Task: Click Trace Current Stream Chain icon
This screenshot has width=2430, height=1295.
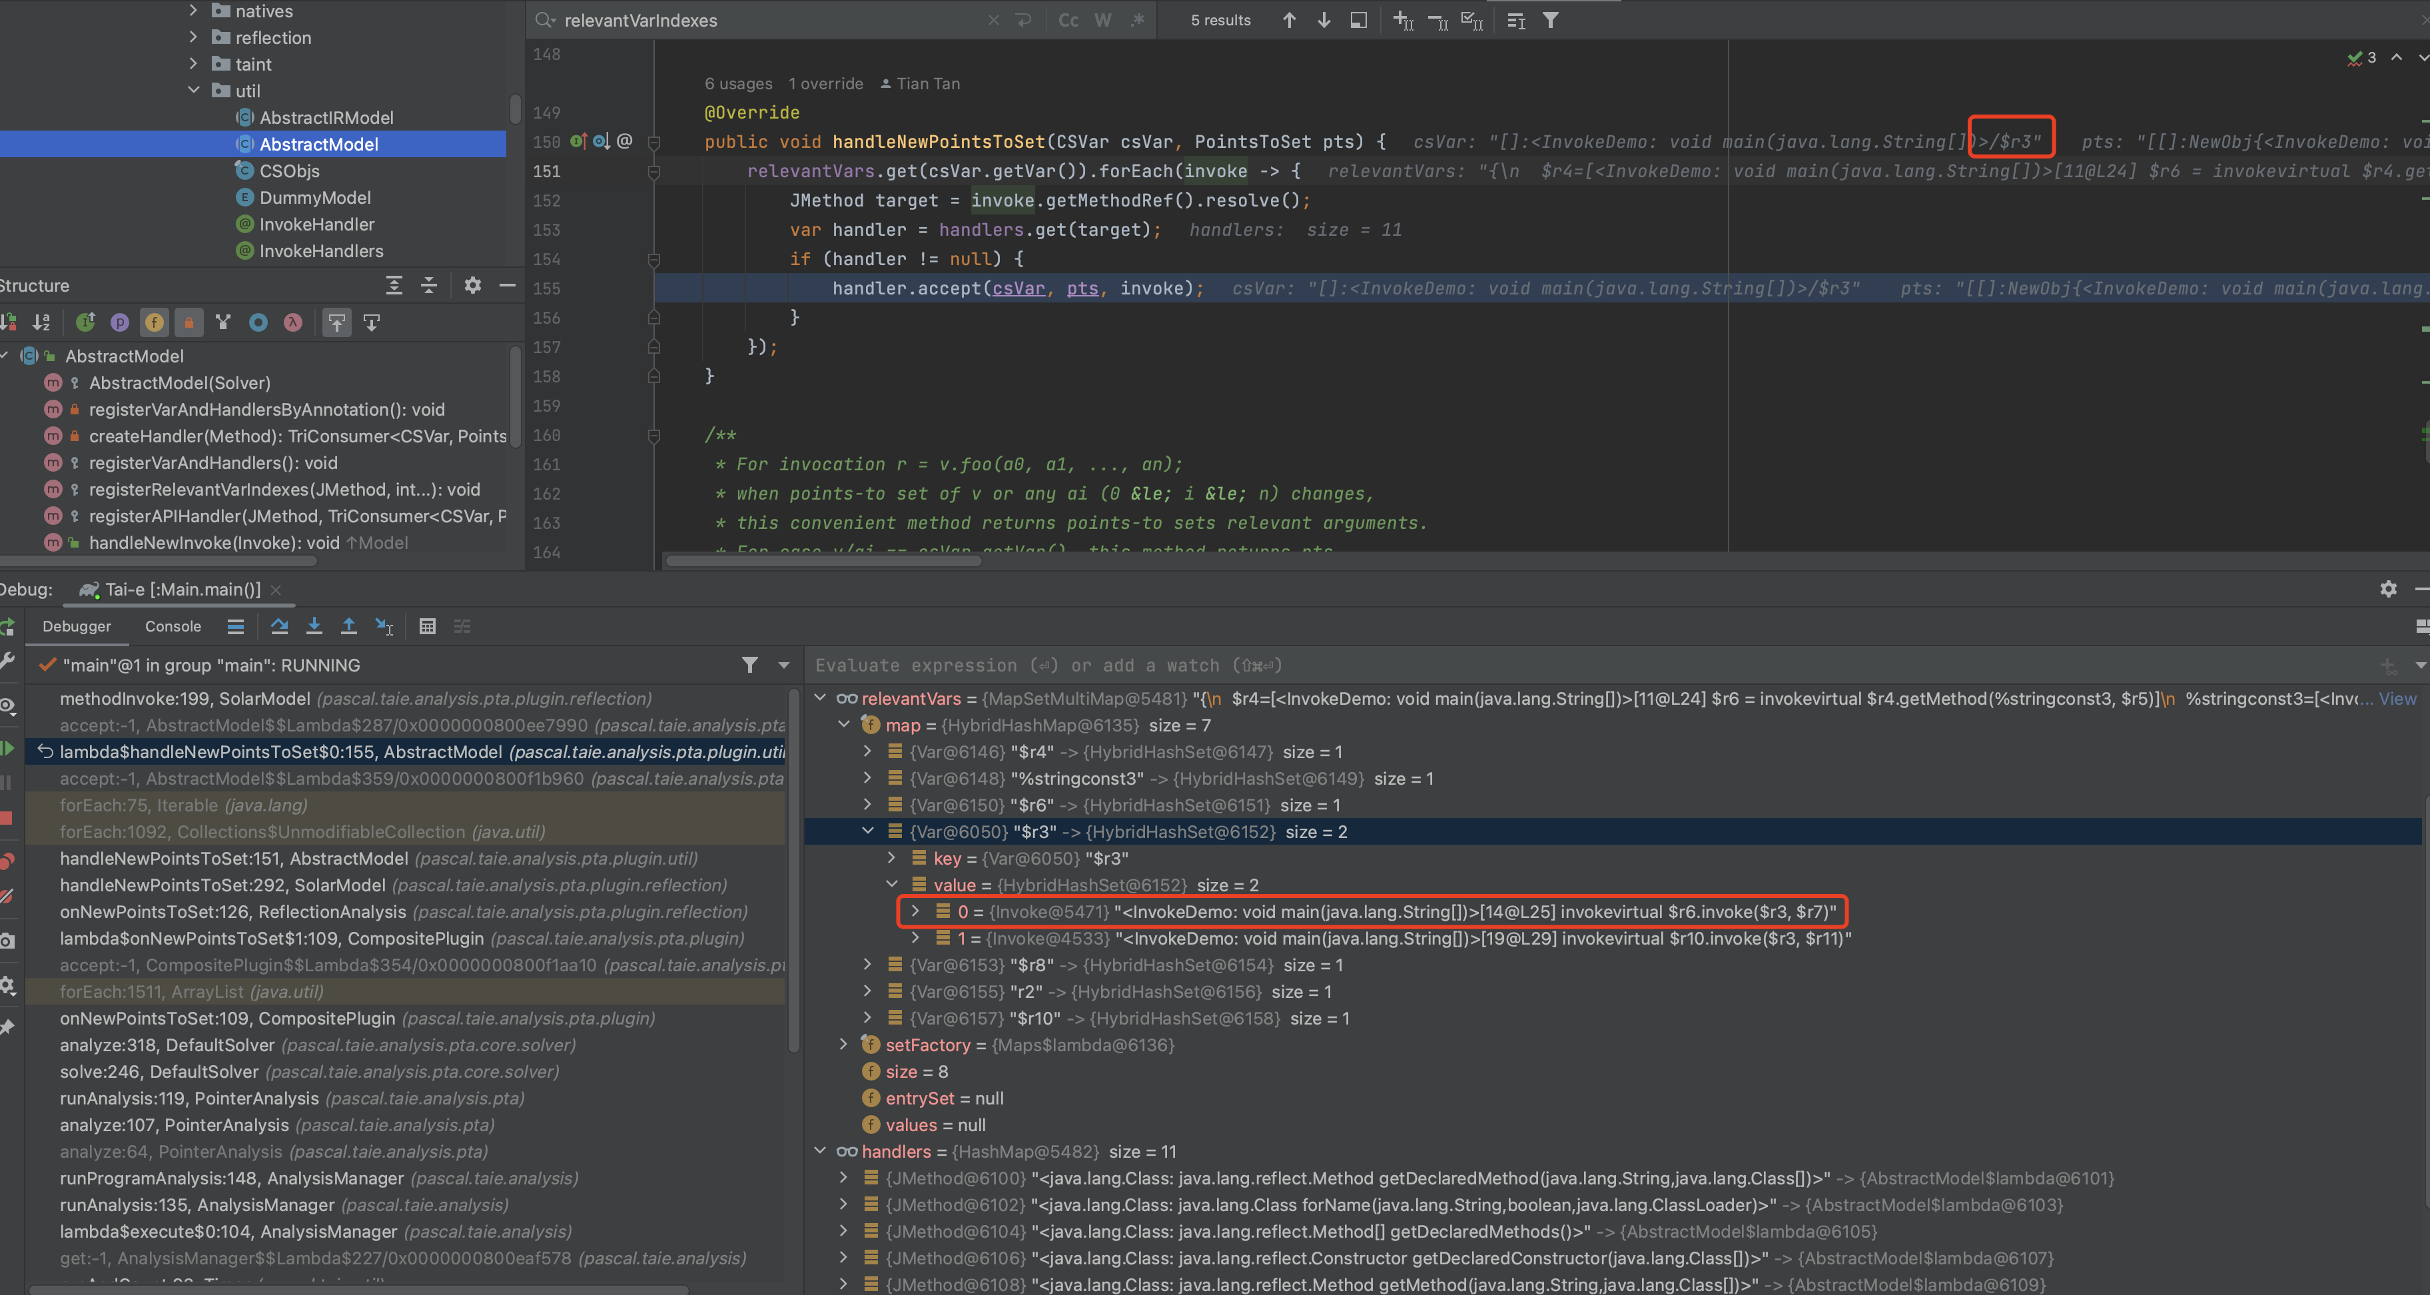Action: coord(462,626)
